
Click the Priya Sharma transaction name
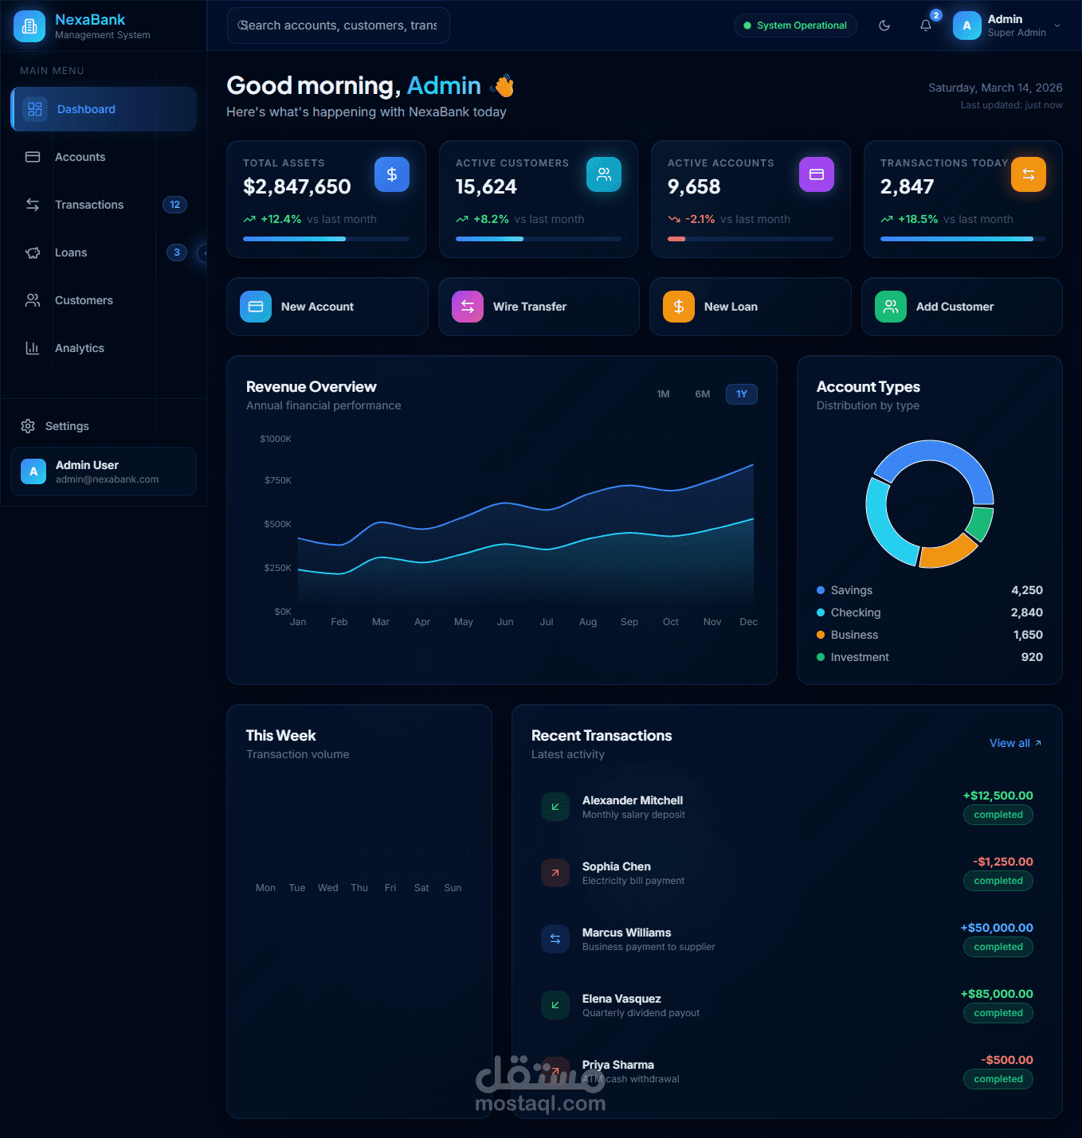618,1065
